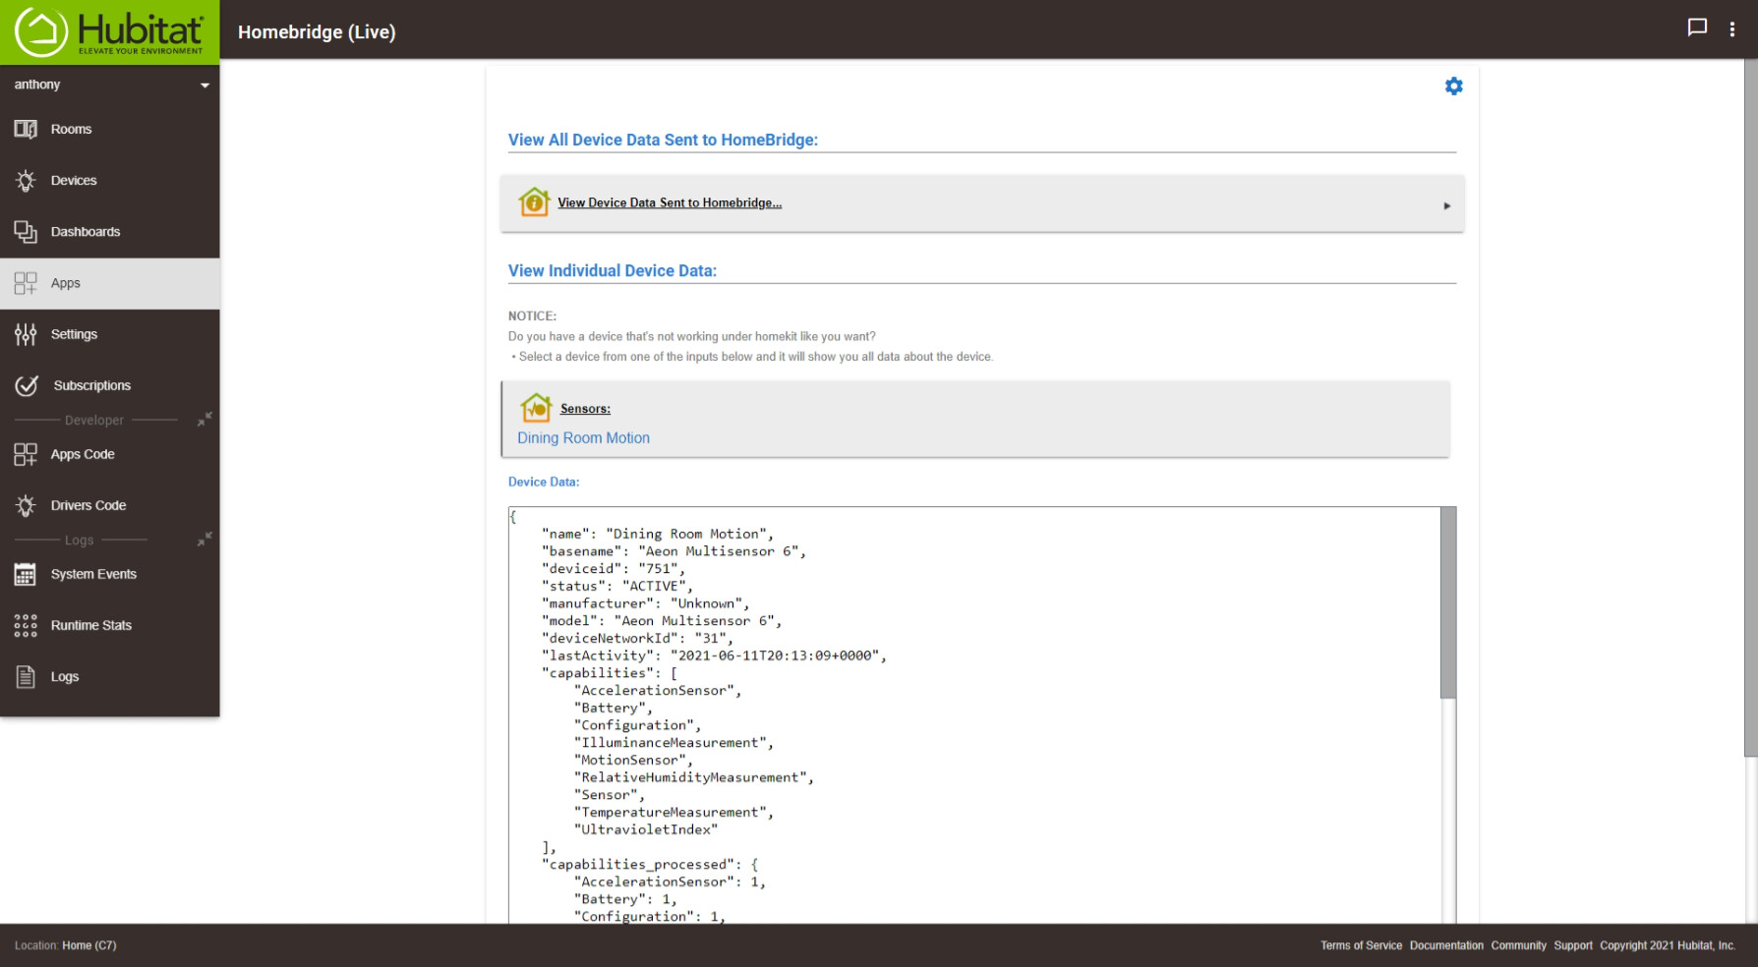This screenshot has height=967, width=1758.
Task: Click the System Events calendar icon
Action: (x=26, y=574)
